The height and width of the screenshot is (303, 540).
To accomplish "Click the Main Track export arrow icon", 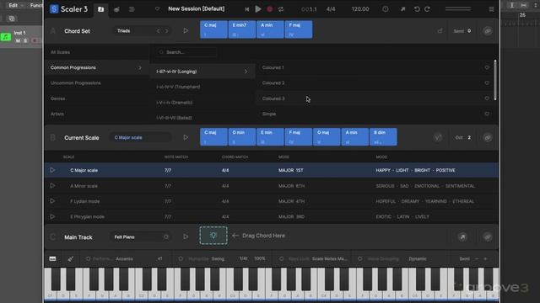I will tap(462, 237).
